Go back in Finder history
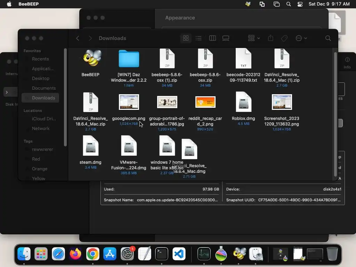 [78, 38]
